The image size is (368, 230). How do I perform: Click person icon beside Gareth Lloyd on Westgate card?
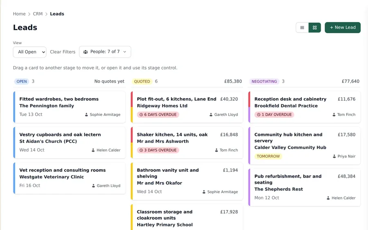(93, 186)
